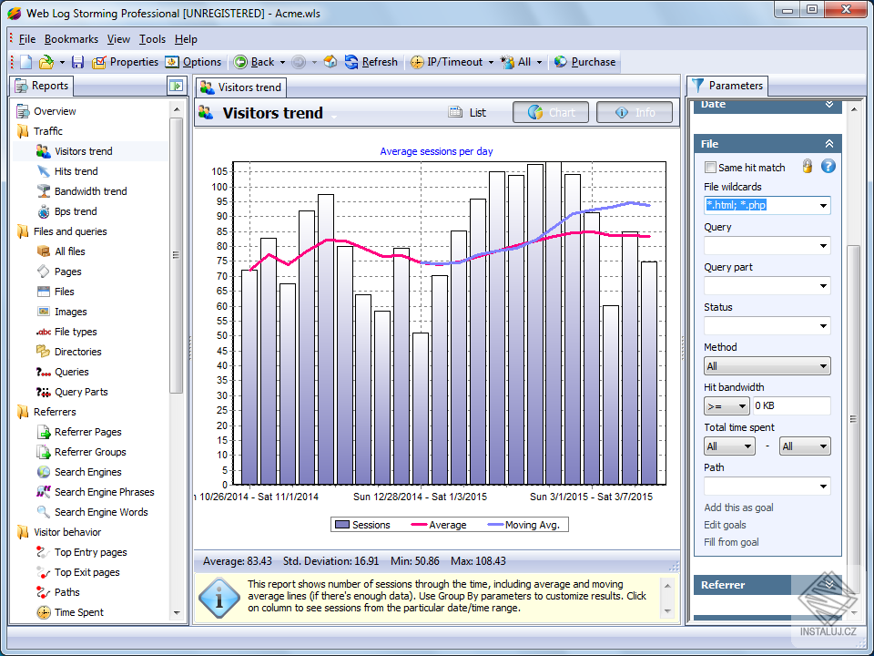Switch to List view
The width and height of the screenshot is (874, 656).
[467, 113]
